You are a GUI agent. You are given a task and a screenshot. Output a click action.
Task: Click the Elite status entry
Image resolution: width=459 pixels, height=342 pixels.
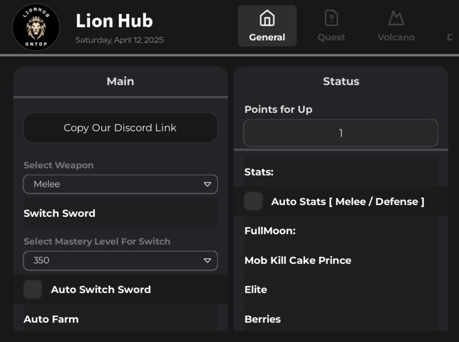tap(256, 289)
